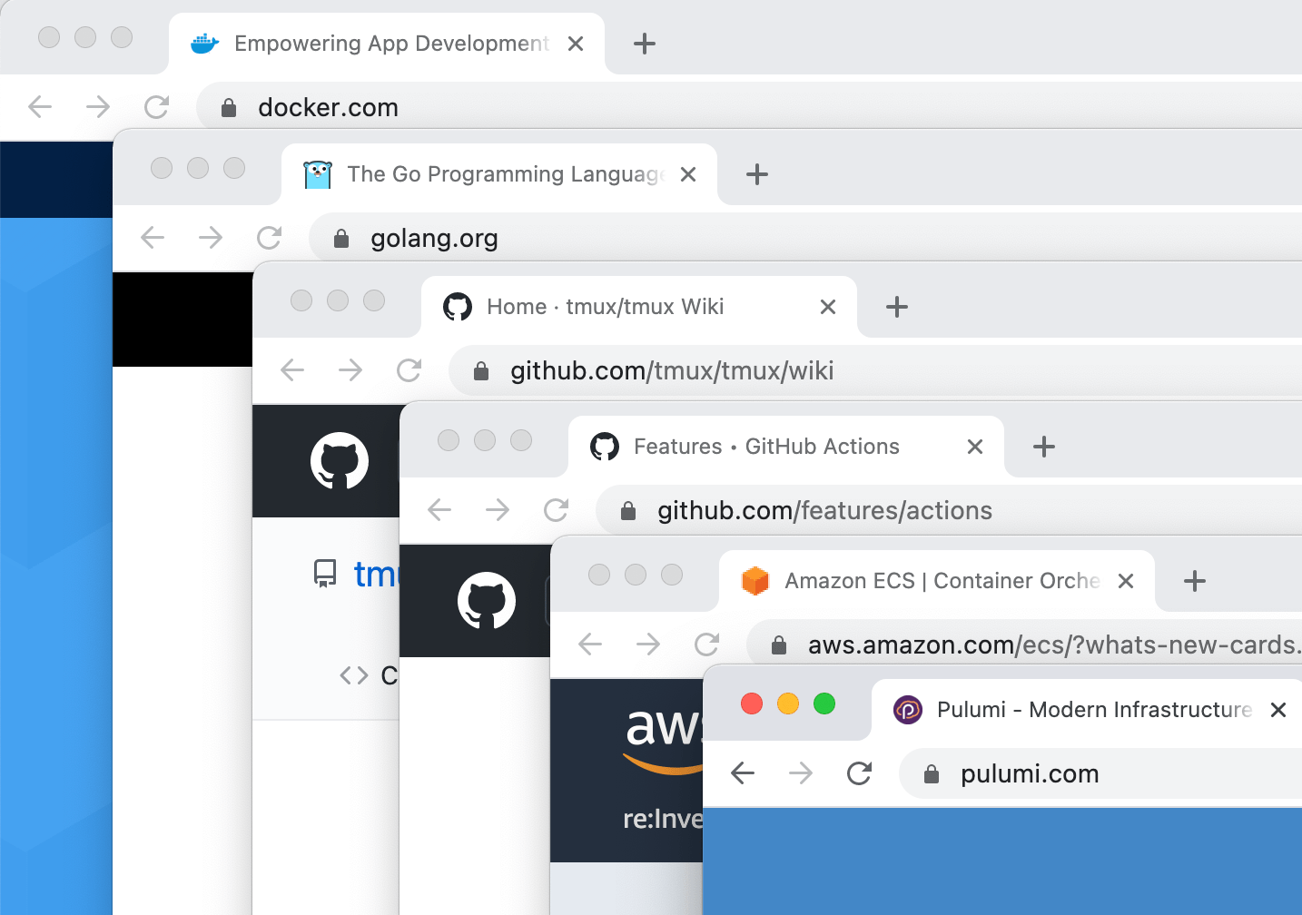Close the Pulumi - Modern Infrastructure tab
Image resolution: width=1302 pixels, height=915 pixels.
click(1278, 710)
